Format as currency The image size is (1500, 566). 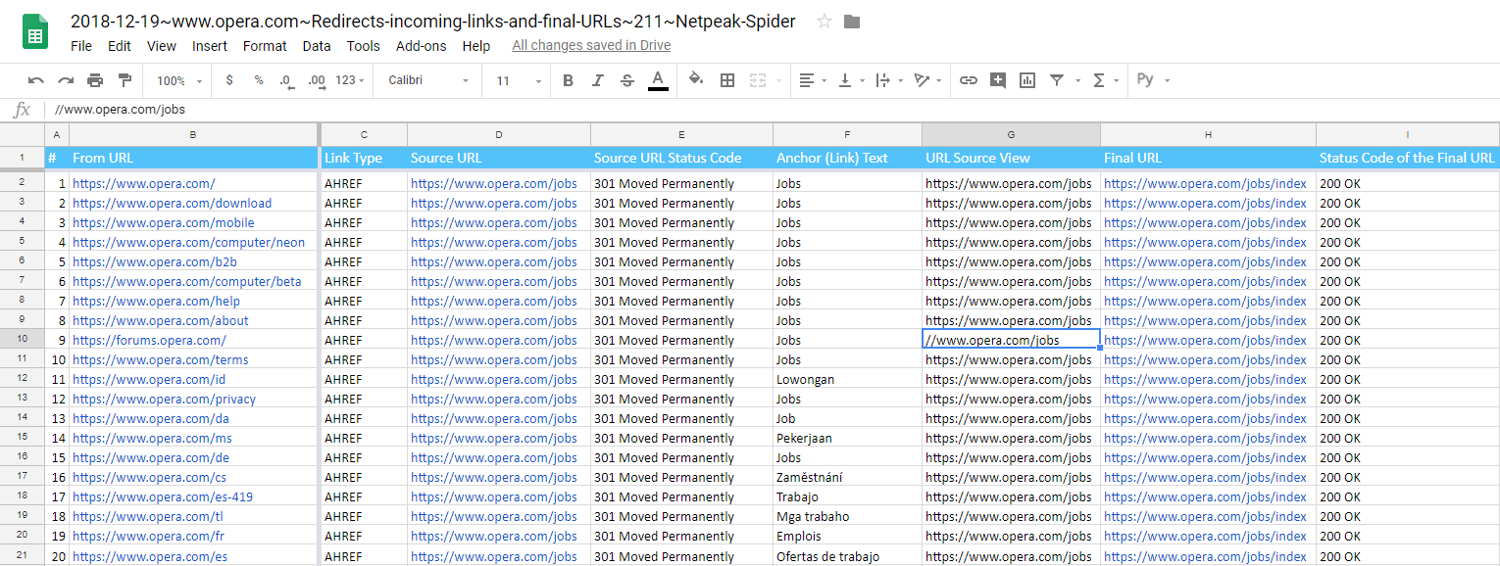pyautogui.click(x=229, y=80)
